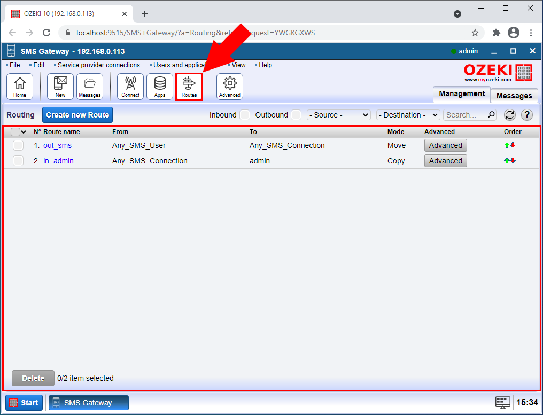Open the help question mark icon
543x415 pixels.
[x=527, y=115]
